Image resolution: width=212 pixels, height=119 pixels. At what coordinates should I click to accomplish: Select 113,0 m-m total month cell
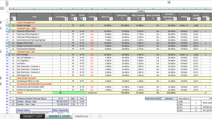pos(92,93)
